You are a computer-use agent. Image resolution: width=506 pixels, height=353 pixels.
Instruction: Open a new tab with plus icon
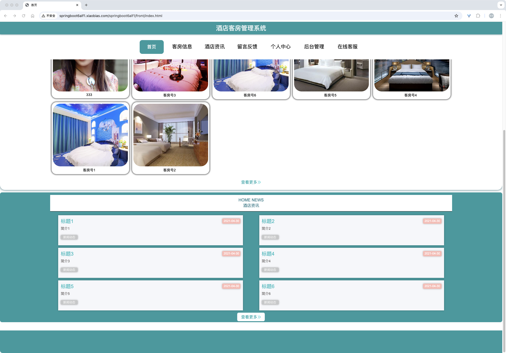point(86,5)
